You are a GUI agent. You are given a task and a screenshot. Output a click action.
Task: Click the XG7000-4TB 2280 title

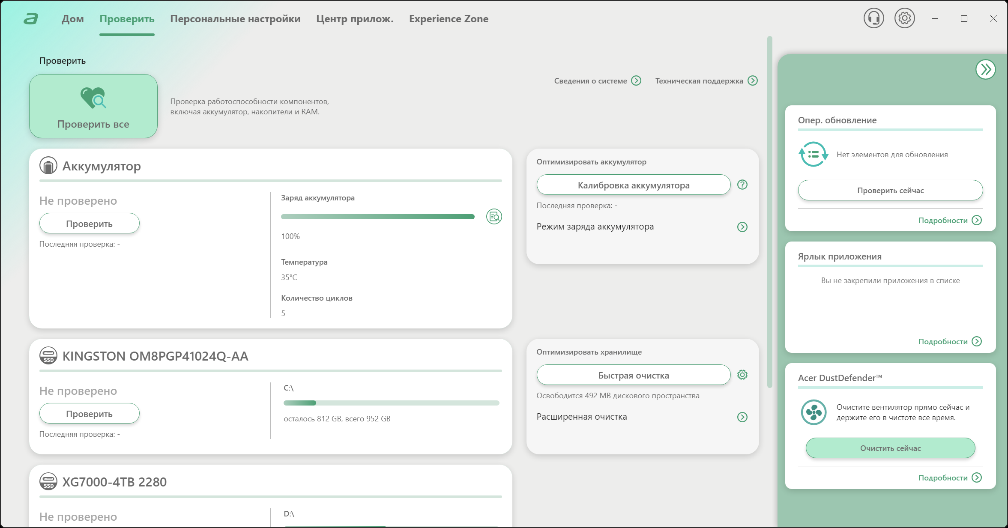coord(114,482)
